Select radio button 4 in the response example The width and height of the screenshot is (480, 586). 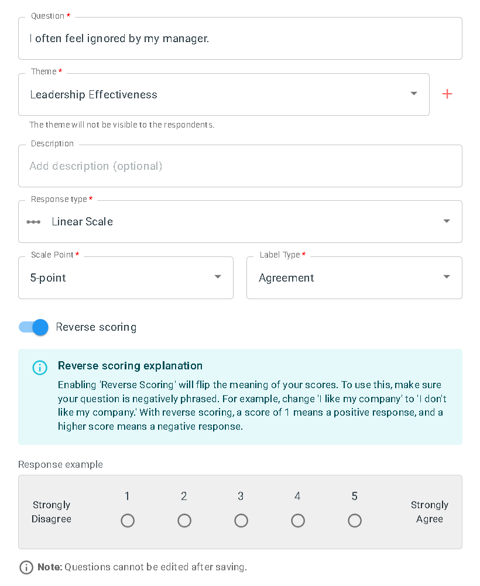[x=297, y=520]
